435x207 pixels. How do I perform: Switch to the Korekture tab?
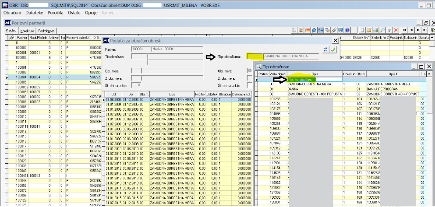27,31
